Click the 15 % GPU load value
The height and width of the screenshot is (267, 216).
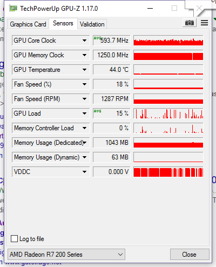112,114
